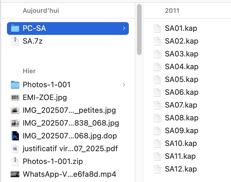The height and width of the screenshot is (182, 231).
Task: Click the 2011 group header
Action: (x=172, y=11)
